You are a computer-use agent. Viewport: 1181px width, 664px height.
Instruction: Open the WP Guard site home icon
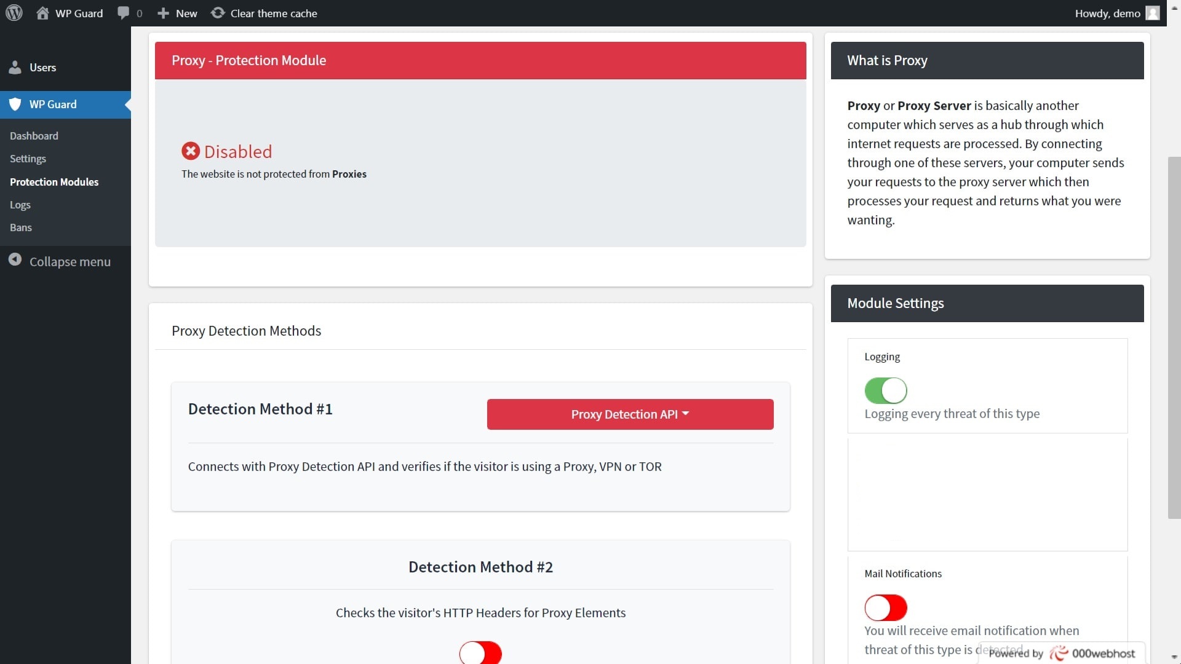click(x=42, y=13)
